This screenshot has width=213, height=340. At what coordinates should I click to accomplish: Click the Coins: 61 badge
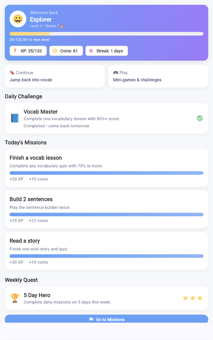click(66, 51)
